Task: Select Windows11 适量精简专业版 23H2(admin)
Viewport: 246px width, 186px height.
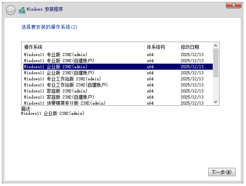Action: pyautogui.click(x=118, y=103)
